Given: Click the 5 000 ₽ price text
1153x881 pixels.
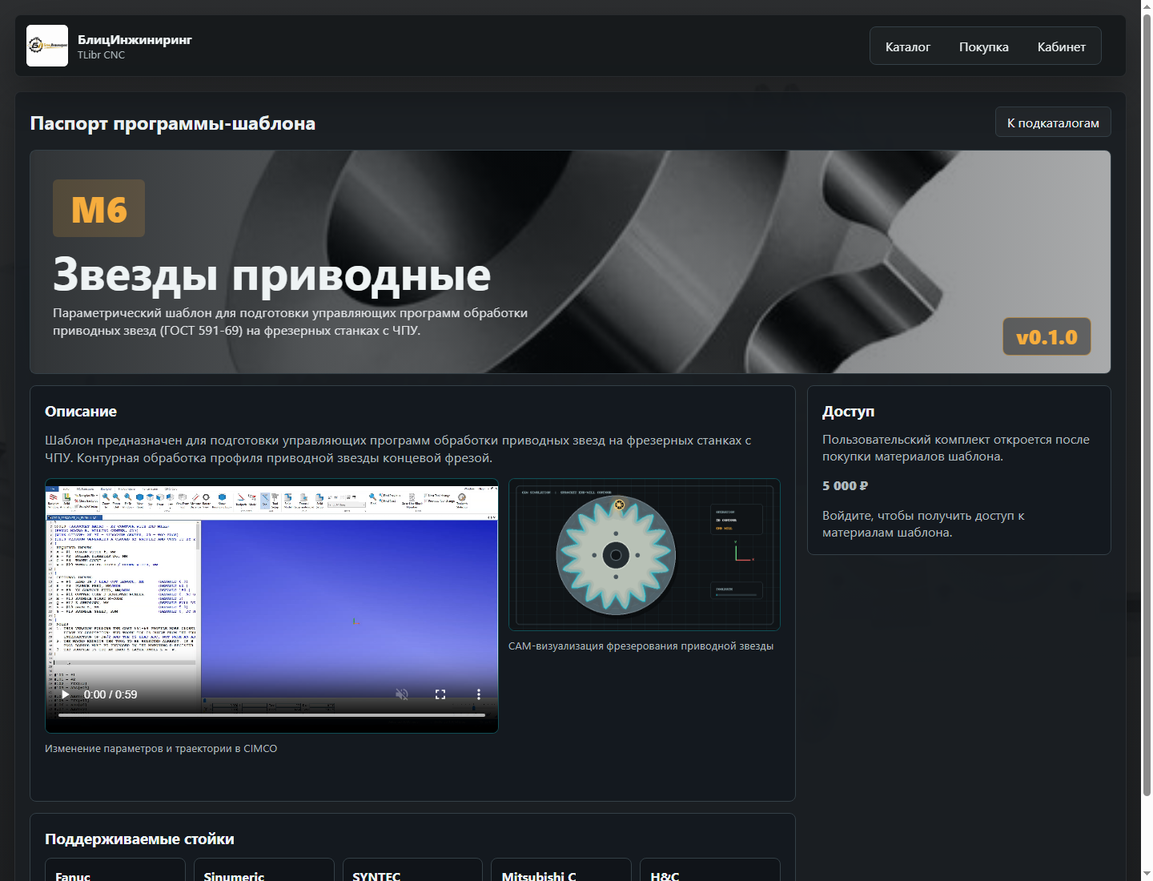Looking at the screenshot, I should (845, 485).
